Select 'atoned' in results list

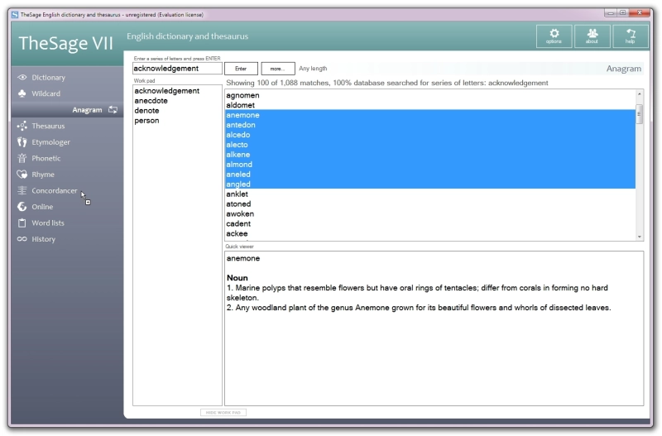click(x=430, y=204)
